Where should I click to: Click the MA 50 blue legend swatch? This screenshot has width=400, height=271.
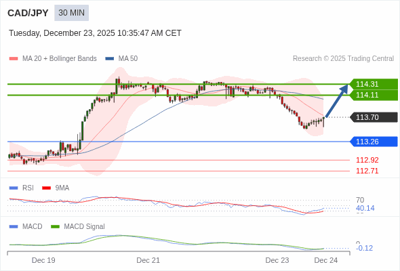[110, 59]
